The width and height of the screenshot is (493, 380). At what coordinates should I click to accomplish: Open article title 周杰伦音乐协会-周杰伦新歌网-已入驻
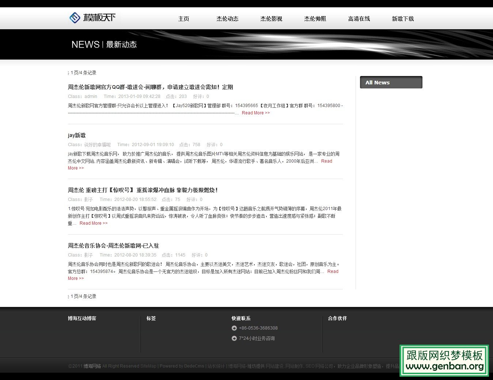click(113, 246)
